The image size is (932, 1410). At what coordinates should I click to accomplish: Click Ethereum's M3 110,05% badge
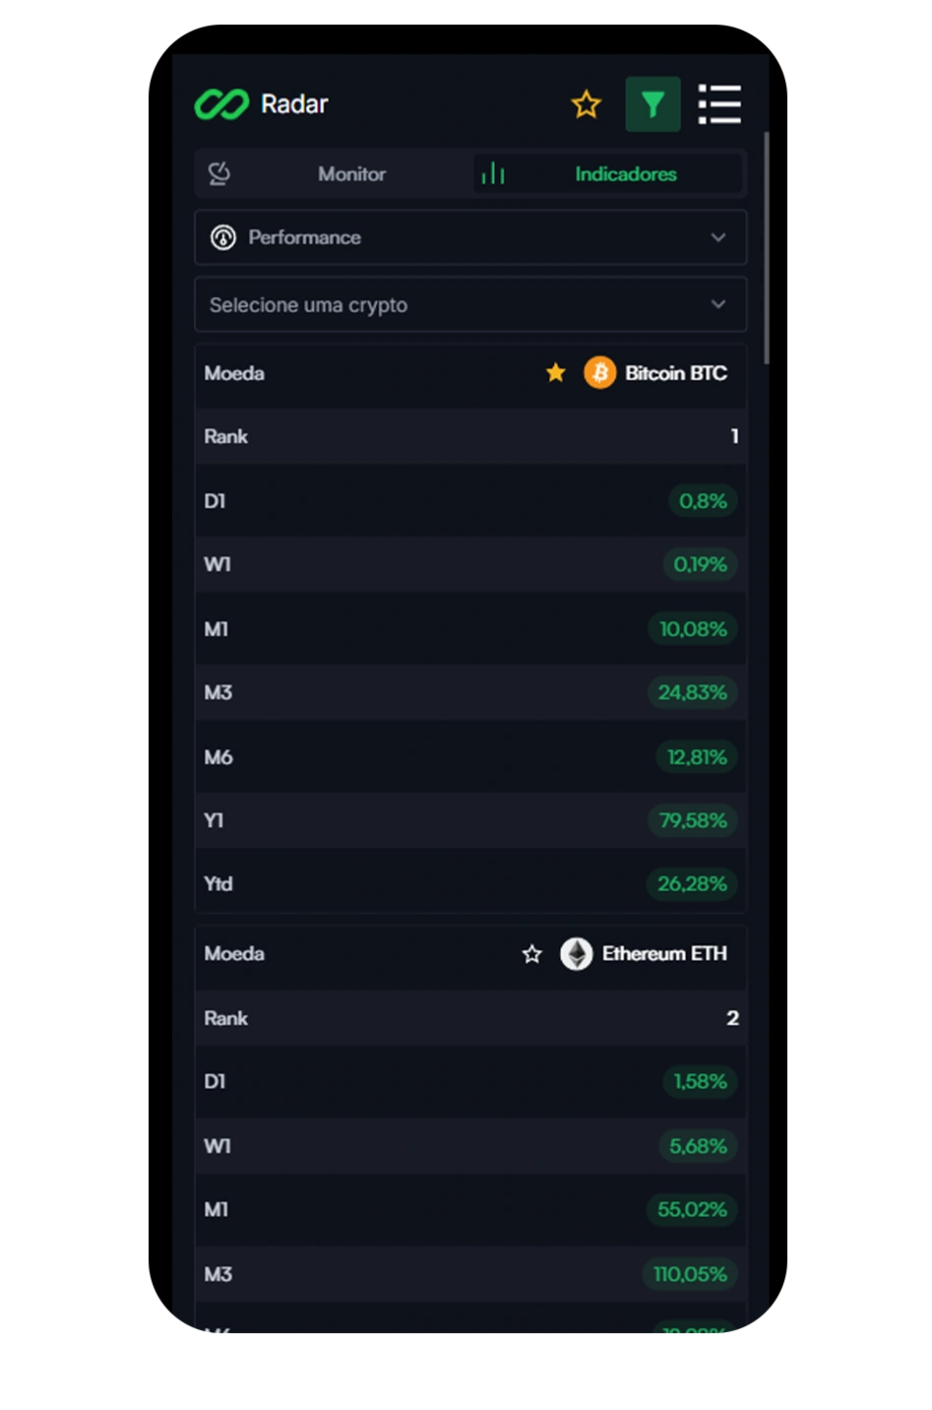690,1274
